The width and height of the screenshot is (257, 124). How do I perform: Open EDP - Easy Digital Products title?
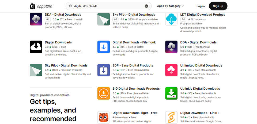click(x=133, y=65)
